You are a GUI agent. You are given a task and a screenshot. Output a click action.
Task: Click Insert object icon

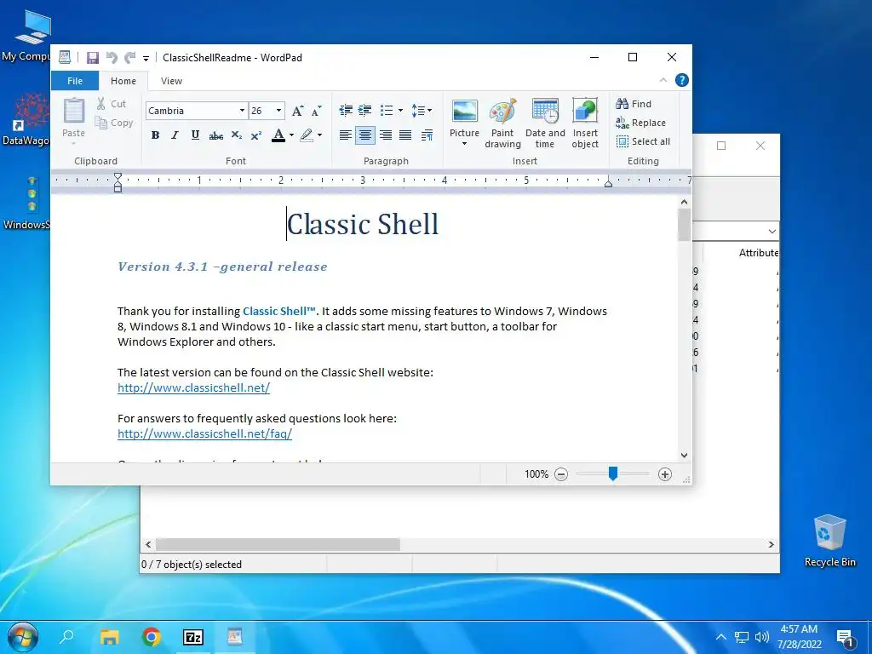(x=585, y=123)
